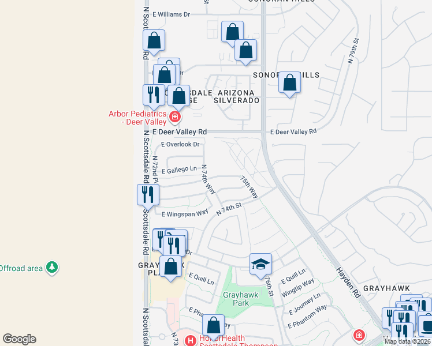Select the Grayhawk Park label

240,299
